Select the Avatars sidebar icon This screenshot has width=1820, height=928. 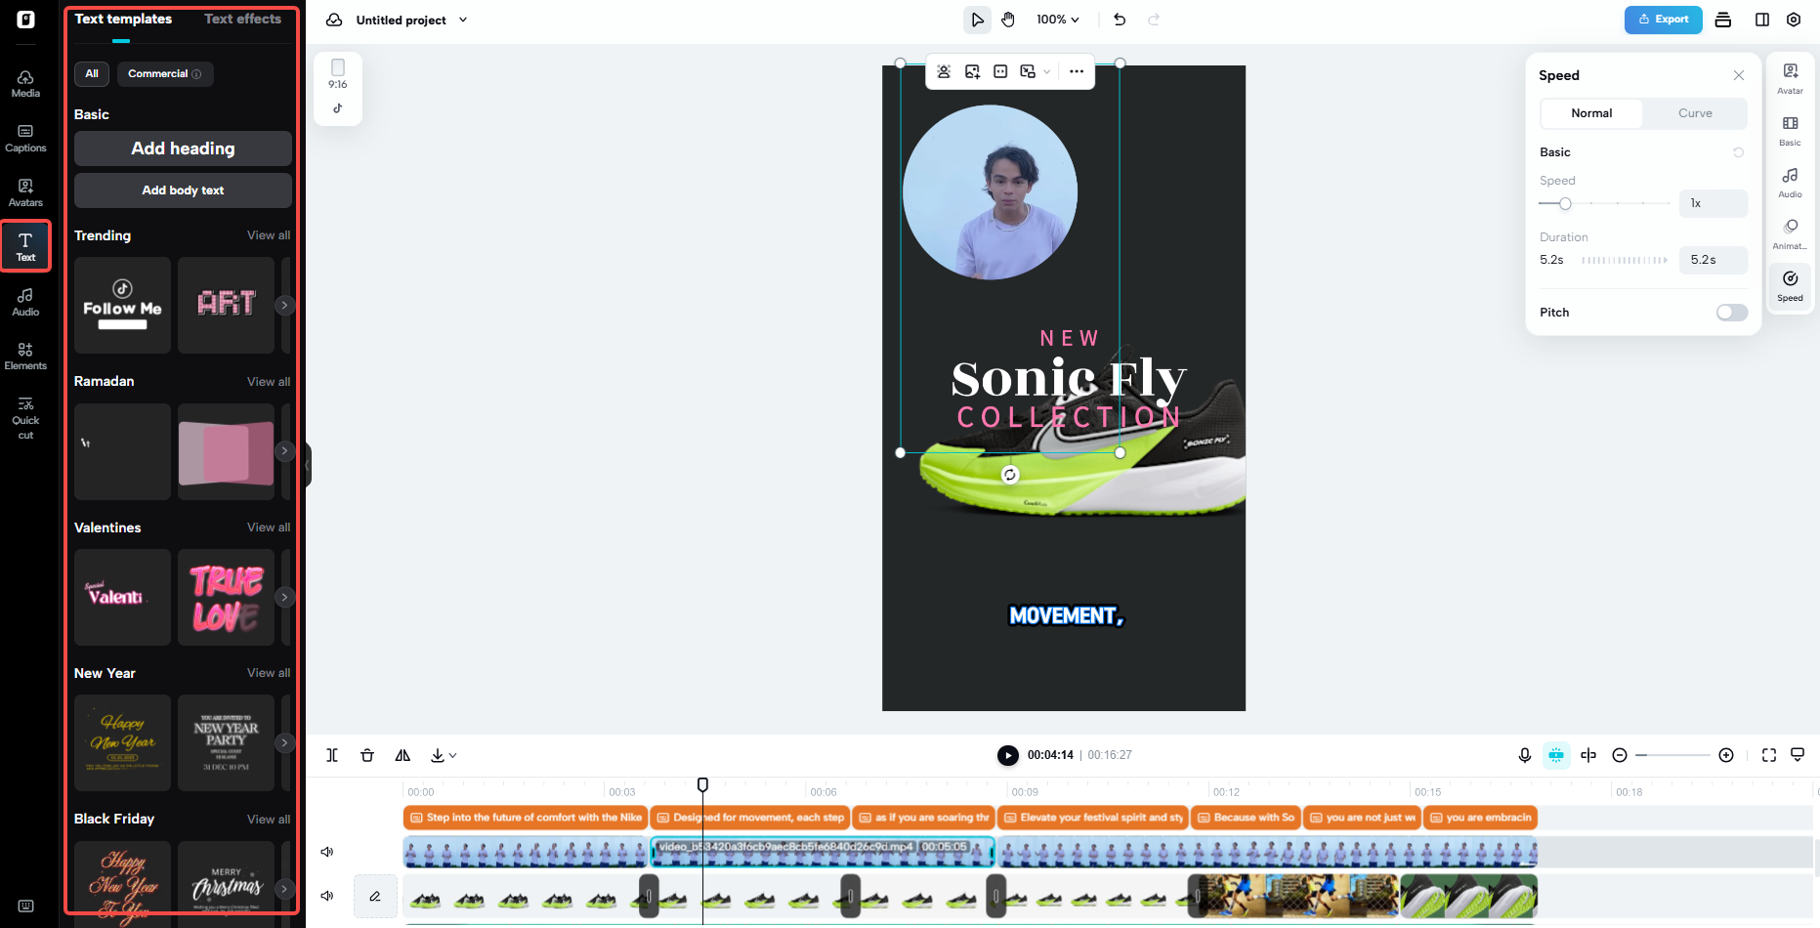tap(25, 191)
